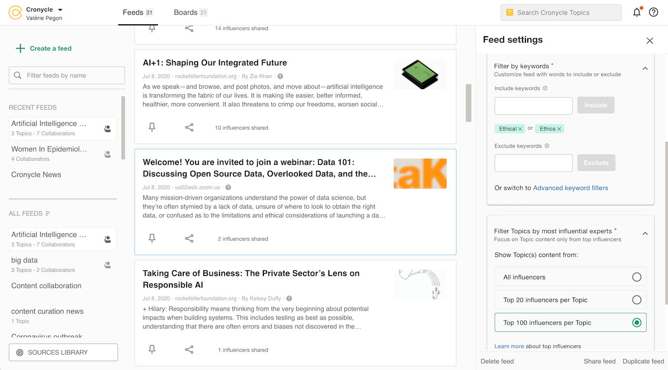Remove the Ethical keyword tag

520,129
